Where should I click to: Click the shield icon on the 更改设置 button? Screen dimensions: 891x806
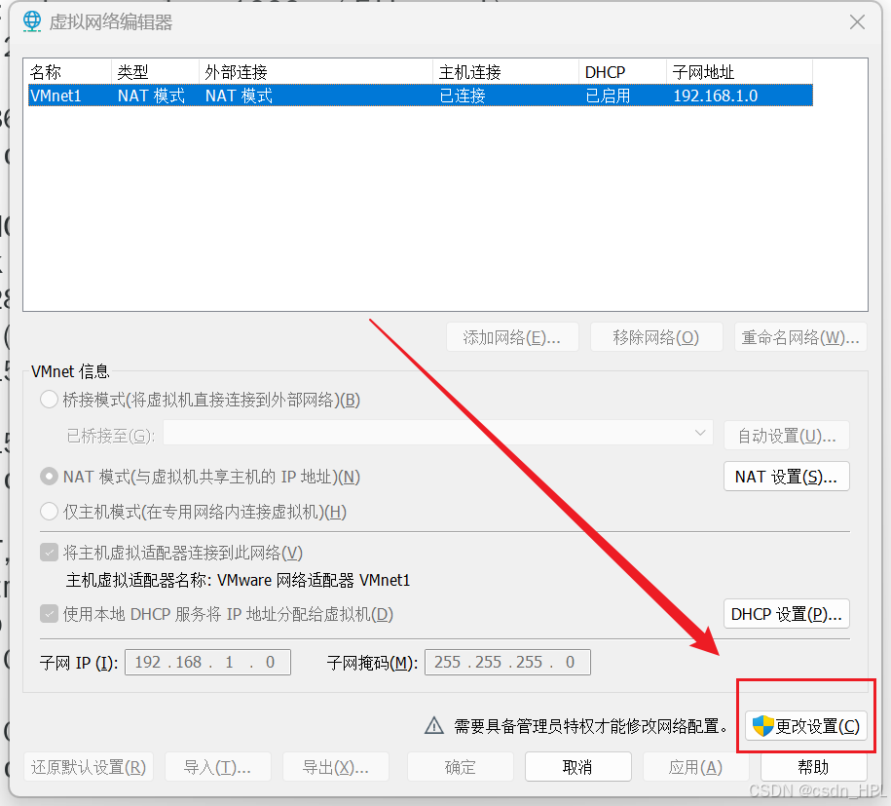(x=762, y=726)
